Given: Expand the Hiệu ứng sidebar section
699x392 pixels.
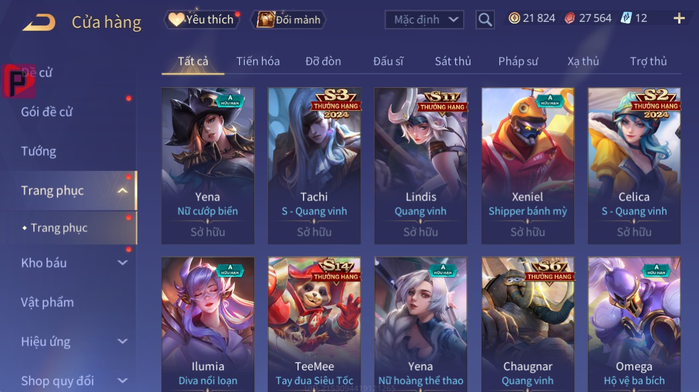Looking at the screenshot, I should [x=123, y=342].
